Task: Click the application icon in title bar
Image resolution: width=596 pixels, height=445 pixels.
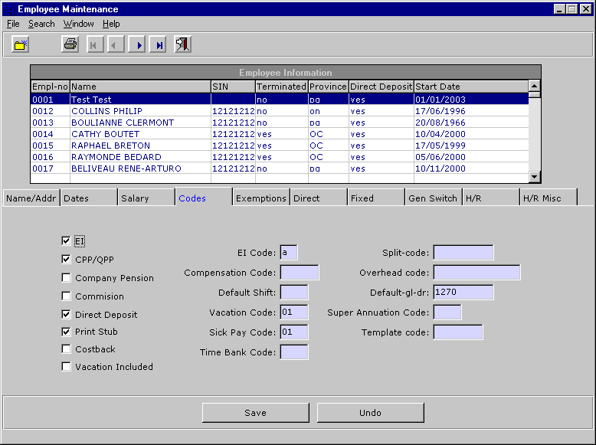Action: (x=8, y=9)
